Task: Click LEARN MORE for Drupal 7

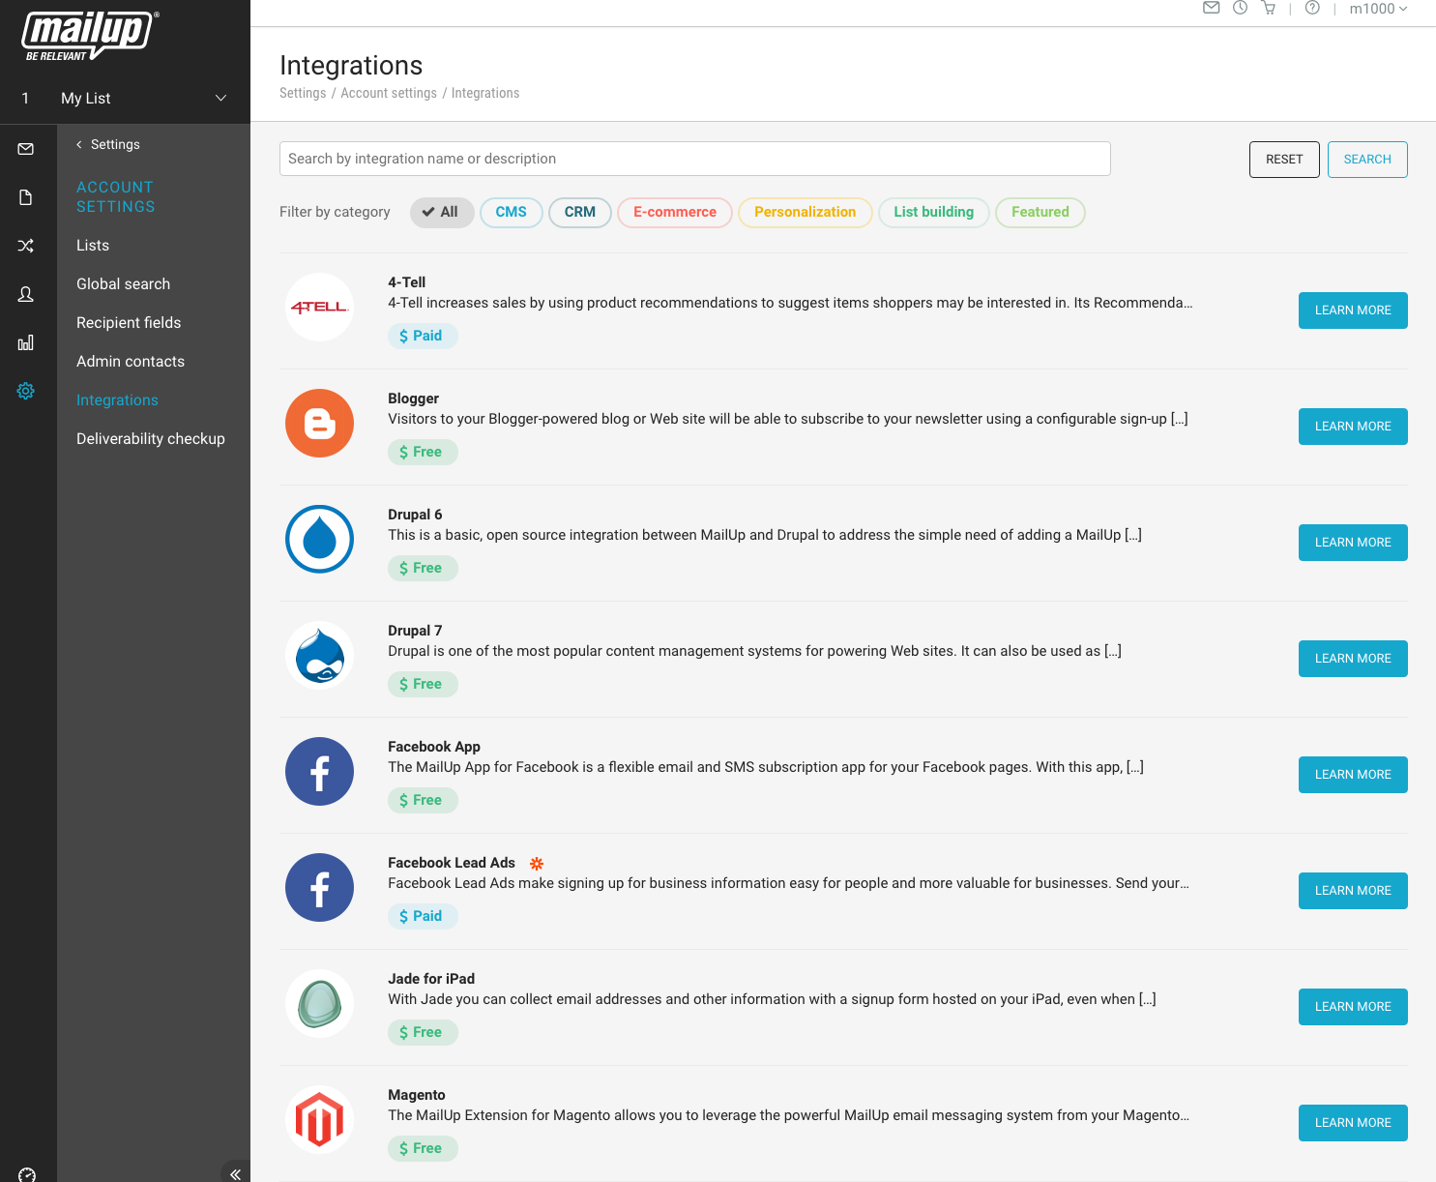Action: 1353,659
